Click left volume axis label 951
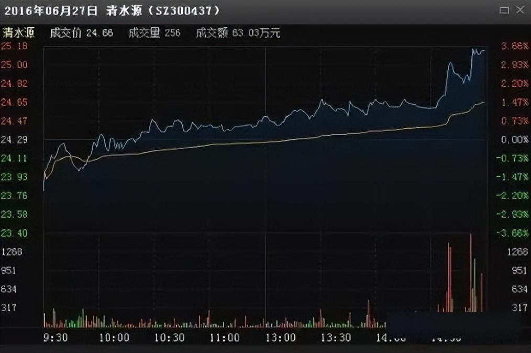Screen dimensions: 531x353 point(8,270)
